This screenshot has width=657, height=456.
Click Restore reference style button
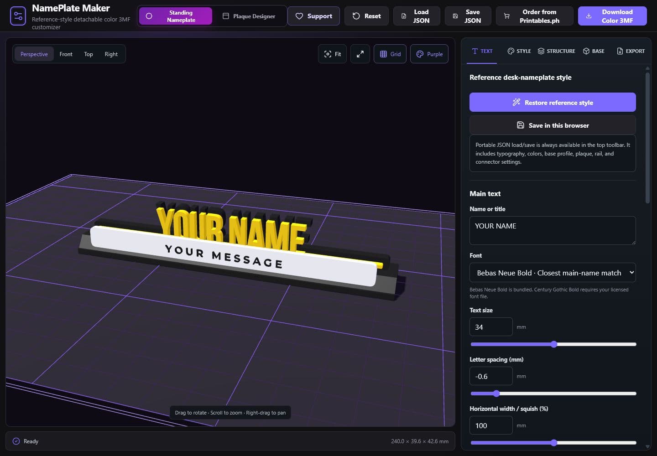pos(553,102)
